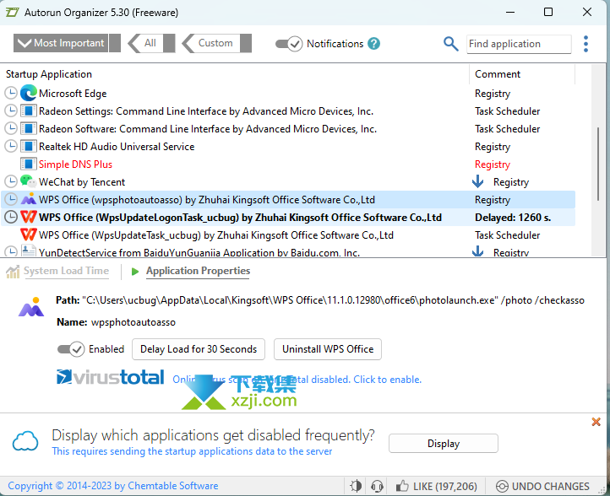Select Radeon Software Command Line Interface row
This screenshot has height=496, width=610.
click(288, 129)
